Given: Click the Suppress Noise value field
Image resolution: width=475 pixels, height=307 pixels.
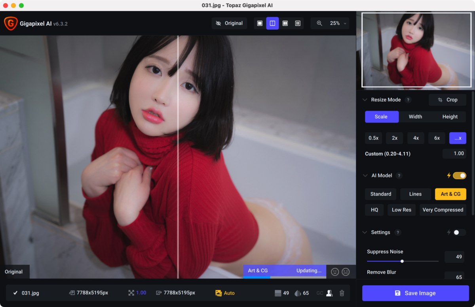Looking at the screenshot, I should [x=454, y=257].
